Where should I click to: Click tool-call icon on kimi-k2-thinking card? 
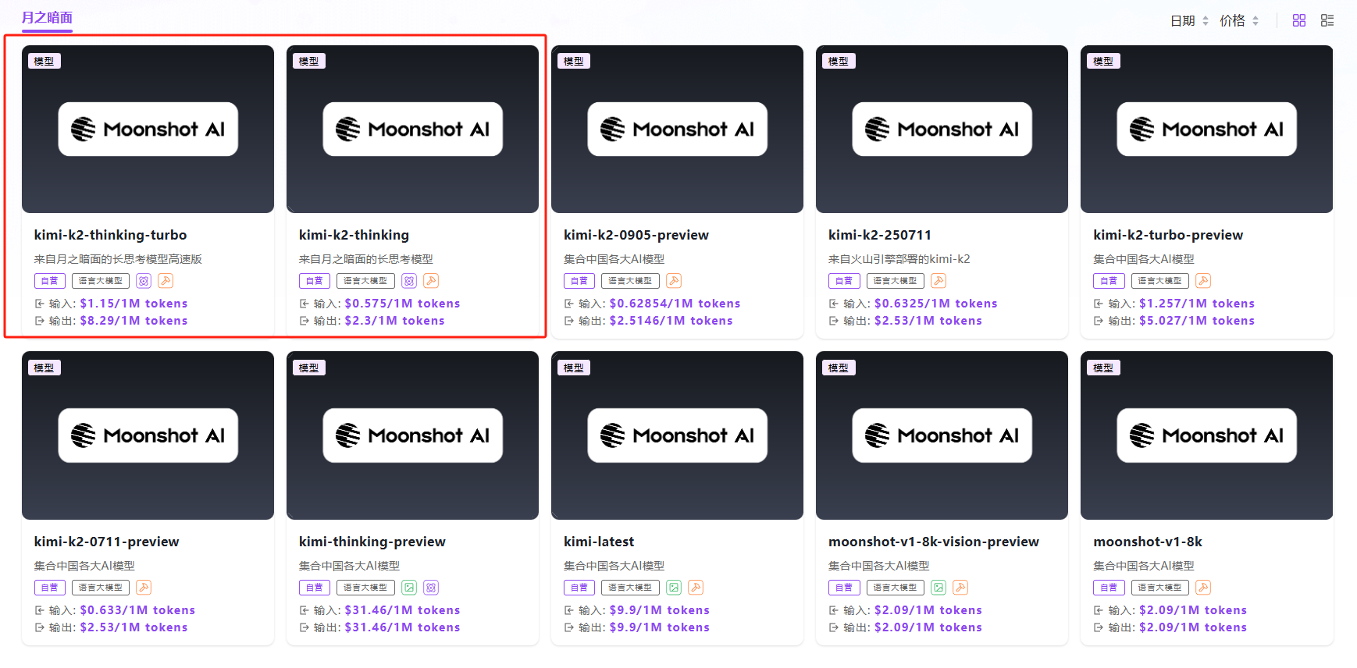click(431, 281)
